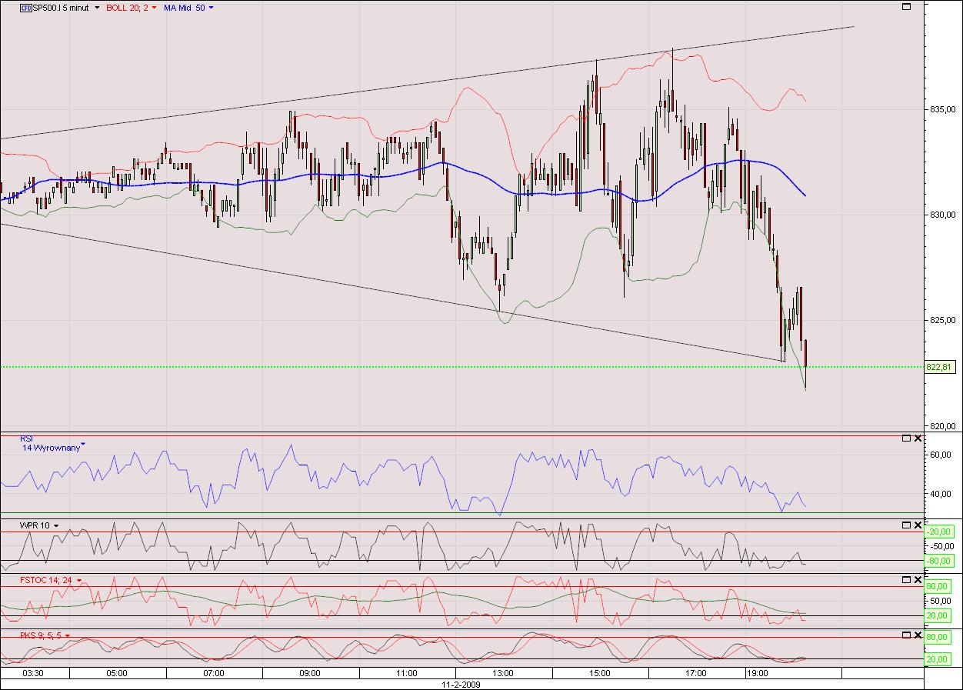Viewport: 963px width, 690px height.
Task: Close the WPR 10 indicator panel
Action: pyautogui.click(x=917, y=525)
